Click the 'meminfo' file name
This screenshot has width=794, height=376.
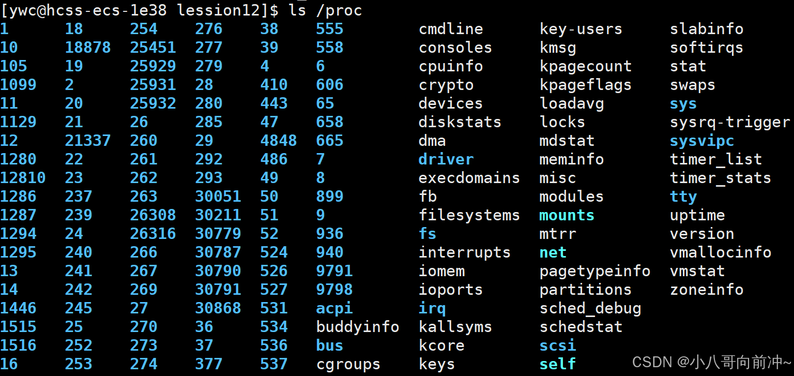[x=571, y=159]
